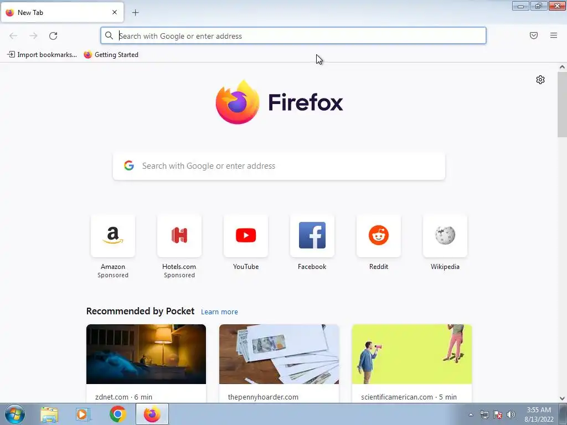Open thepennyhoarder.com article thumbnail
Image resolution: width=567 pixels, height=425 pixels.
[279, 354]
